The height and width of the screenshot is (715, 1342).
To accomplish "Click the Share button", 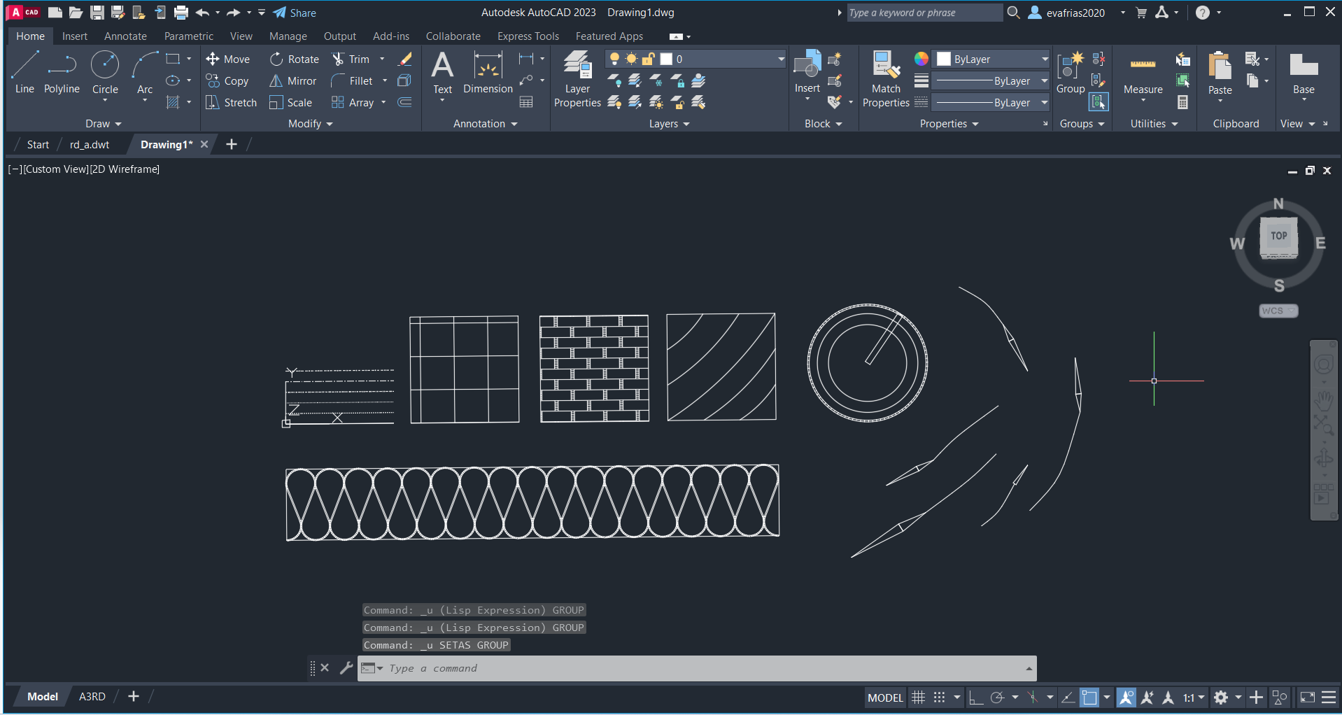I will (x=295, y=13).
